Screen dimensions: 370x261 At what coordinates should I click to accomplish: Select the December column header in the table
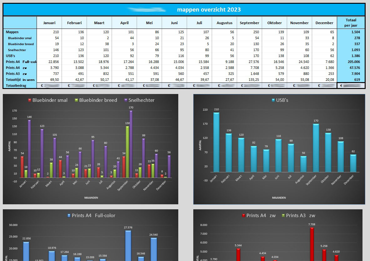(x=324, y=23)
